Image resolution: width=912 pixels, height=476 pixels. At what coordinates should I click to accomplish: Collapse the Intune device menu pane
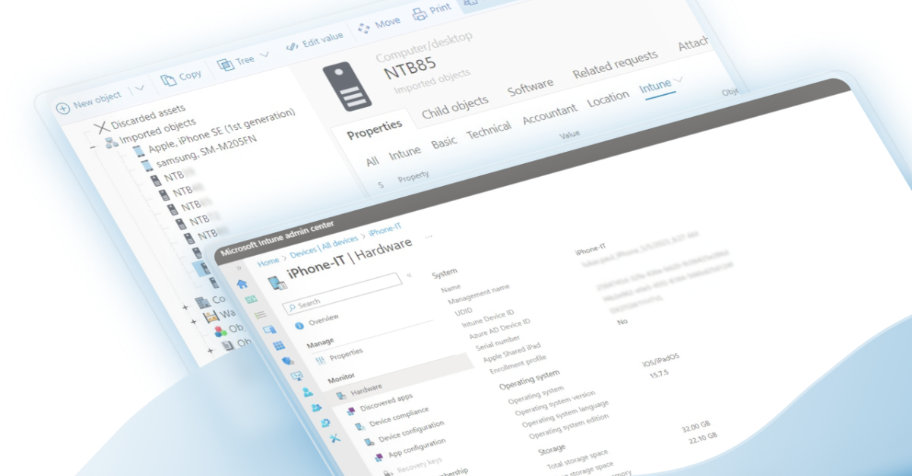(x=409, y=276)
